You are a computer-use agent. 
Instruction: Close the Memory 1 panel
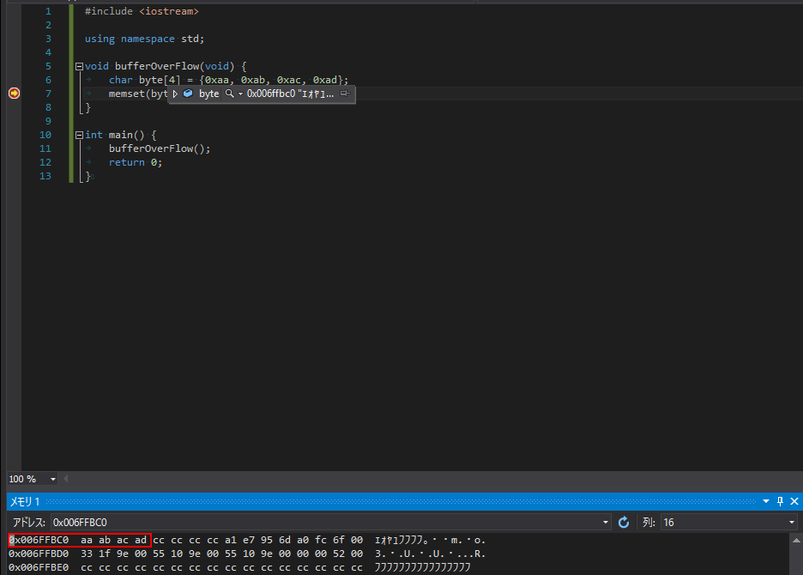794,501
